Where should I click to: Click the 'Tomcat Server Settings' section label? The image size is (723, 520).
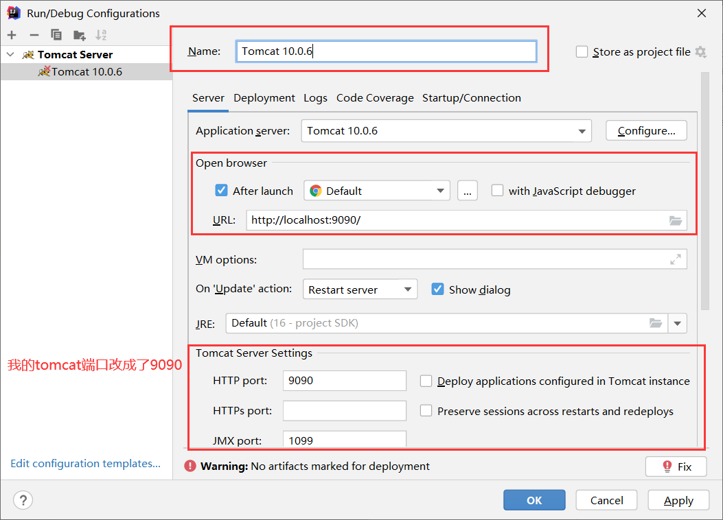point(253,353)
